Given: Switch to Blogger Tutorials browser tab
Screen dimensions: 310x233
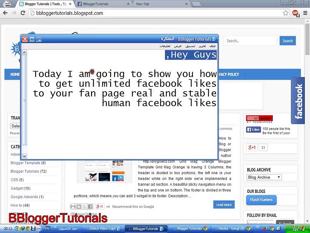Looking at the screenshot, I should tap(45, 4).
